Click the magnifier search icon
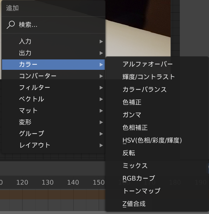 pyautogui.click(x=11, y=25)
